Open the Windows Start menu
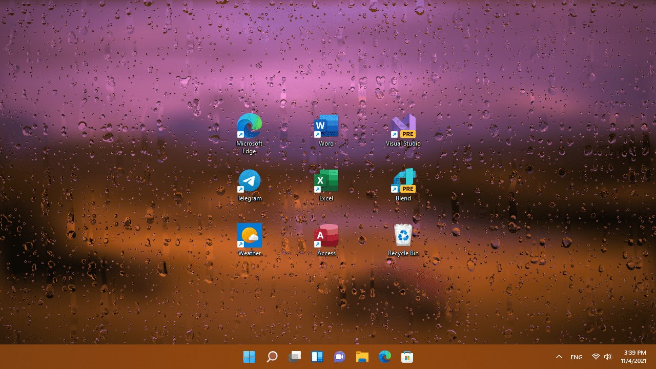 coord(250,357)
